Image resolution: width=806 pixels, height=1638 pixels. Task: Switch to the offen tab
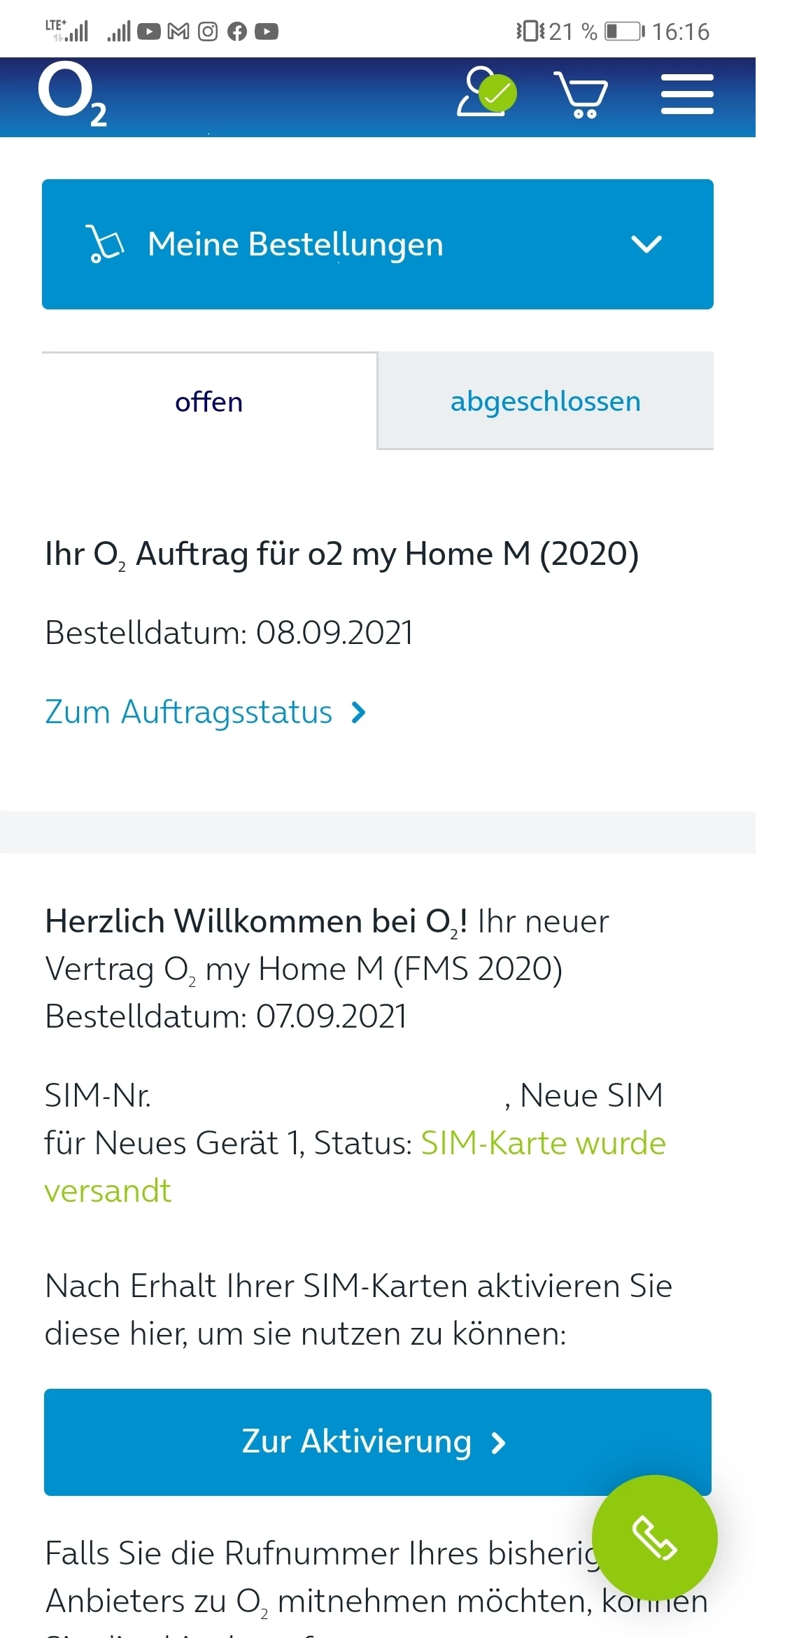[x=209, y=402]
